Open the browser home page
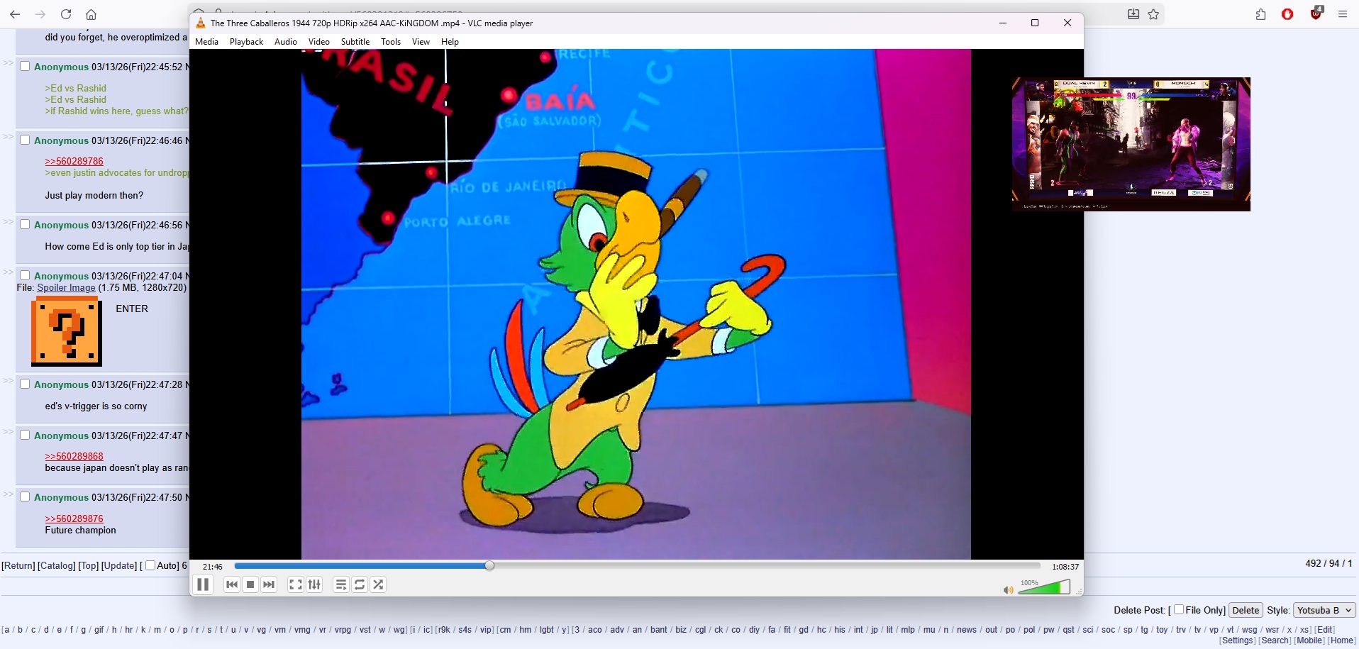The image size is (1359, 649). 91,14
